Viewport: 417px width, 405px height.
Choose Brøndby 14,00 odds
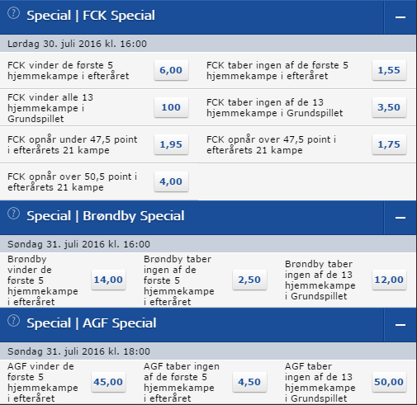[108, 280]
